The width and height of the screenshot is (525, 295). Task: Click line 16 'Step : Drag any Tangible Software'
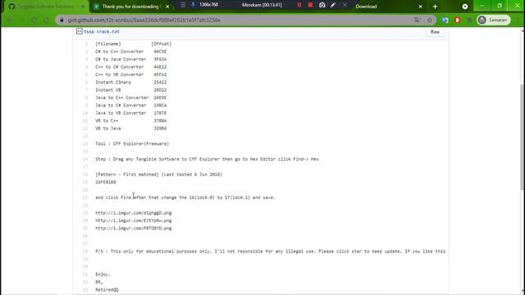[x=207, y=159]
